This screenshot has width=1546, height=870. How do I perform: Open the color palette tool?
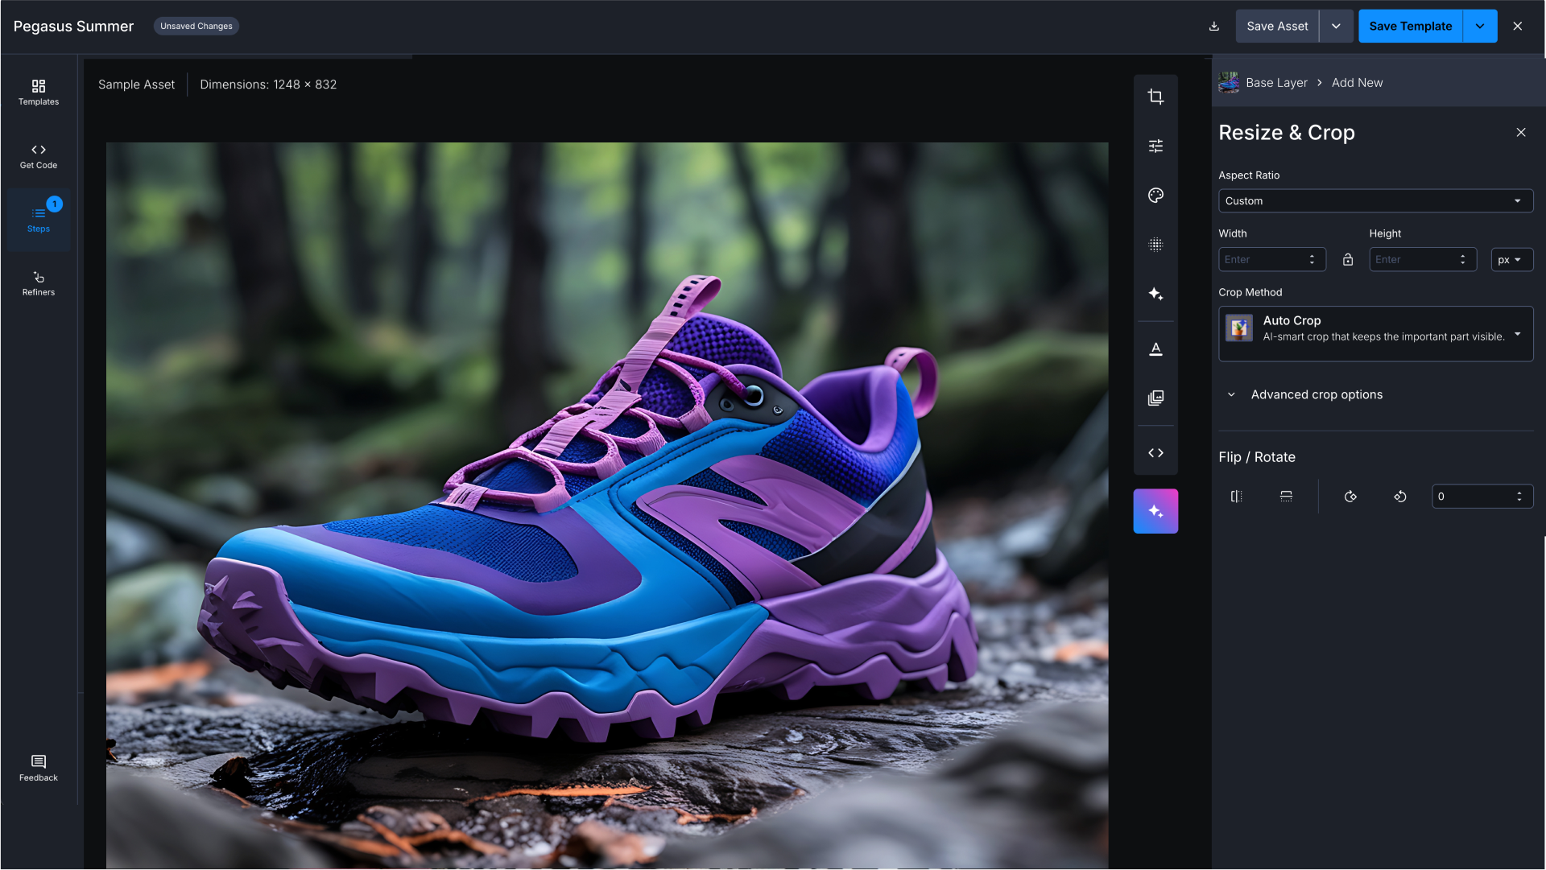[x=1155, y=196]
